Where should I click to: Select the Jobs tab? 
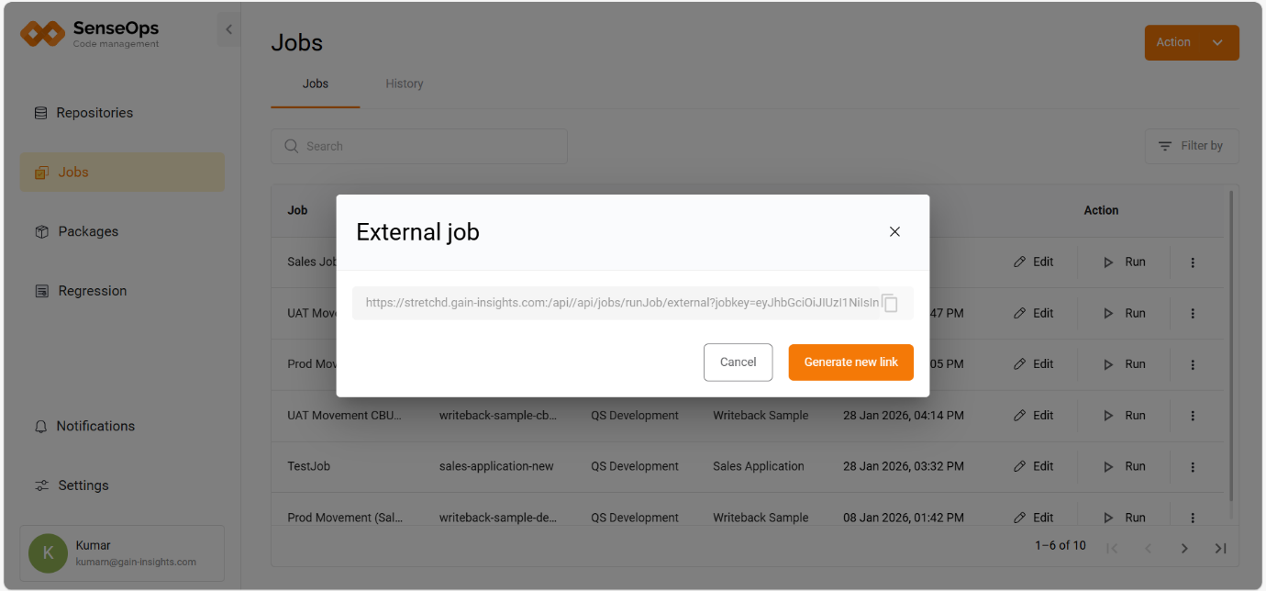click(315, 84)
